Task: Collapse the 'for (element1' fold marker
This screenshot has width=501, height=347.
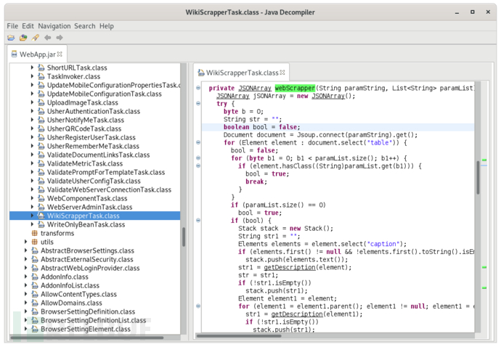Action: [x=198, y=306]
